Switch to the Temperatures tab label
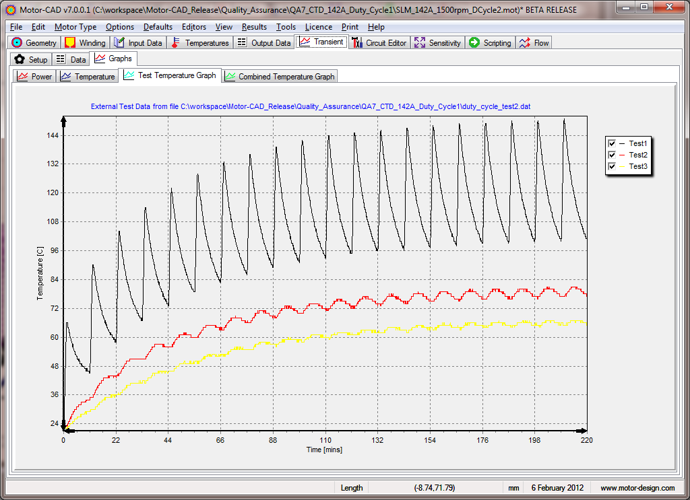 click(x=207, y=42)
